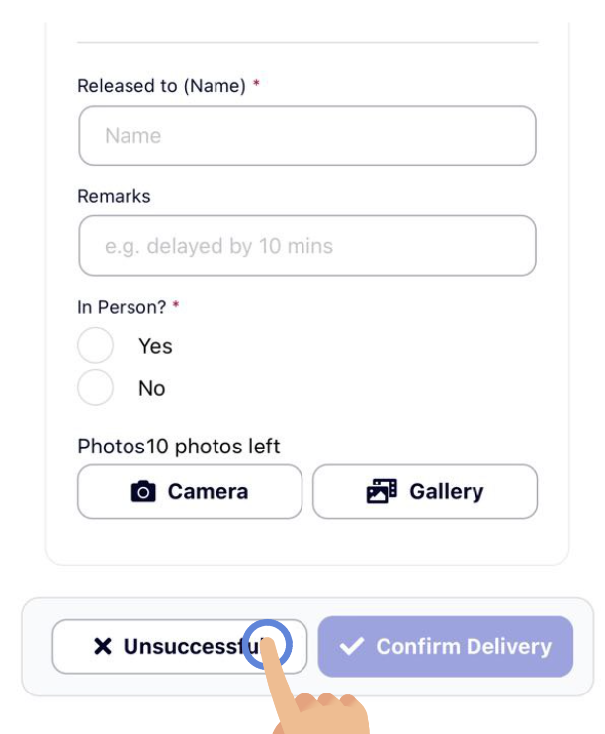Click the Remarks field label
The image size is (605, 734).
click(x=115, y=196)
